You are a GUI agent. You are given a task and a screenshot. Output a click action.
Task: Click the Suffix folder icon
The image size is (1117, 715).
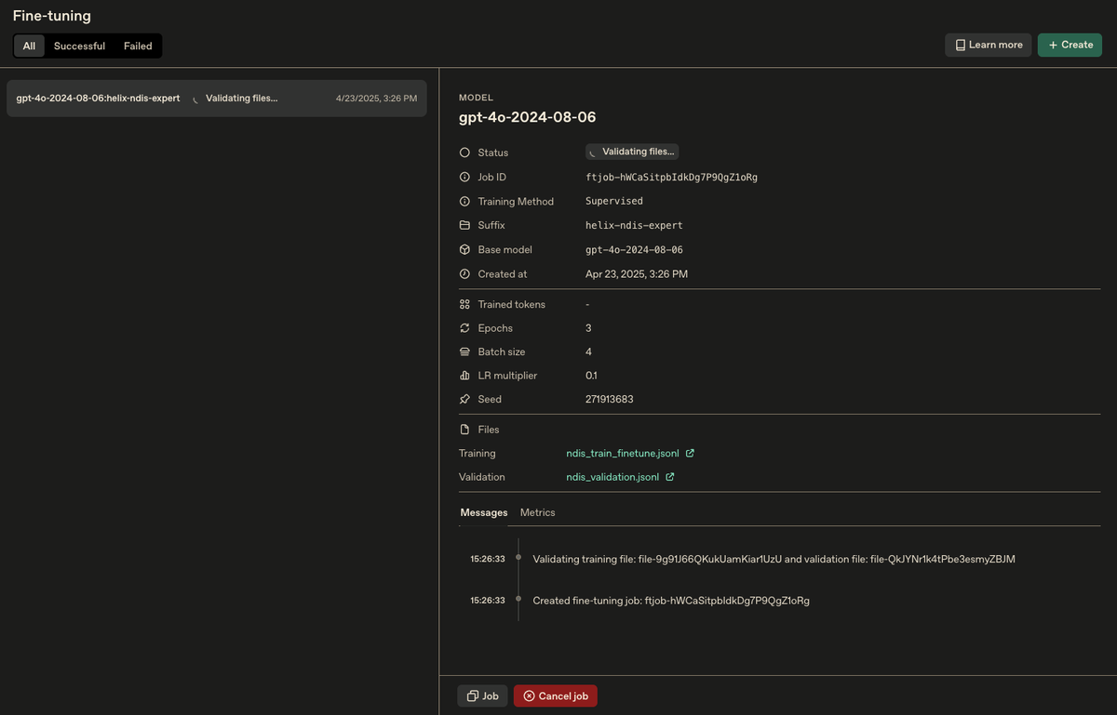tap(464, 225)
